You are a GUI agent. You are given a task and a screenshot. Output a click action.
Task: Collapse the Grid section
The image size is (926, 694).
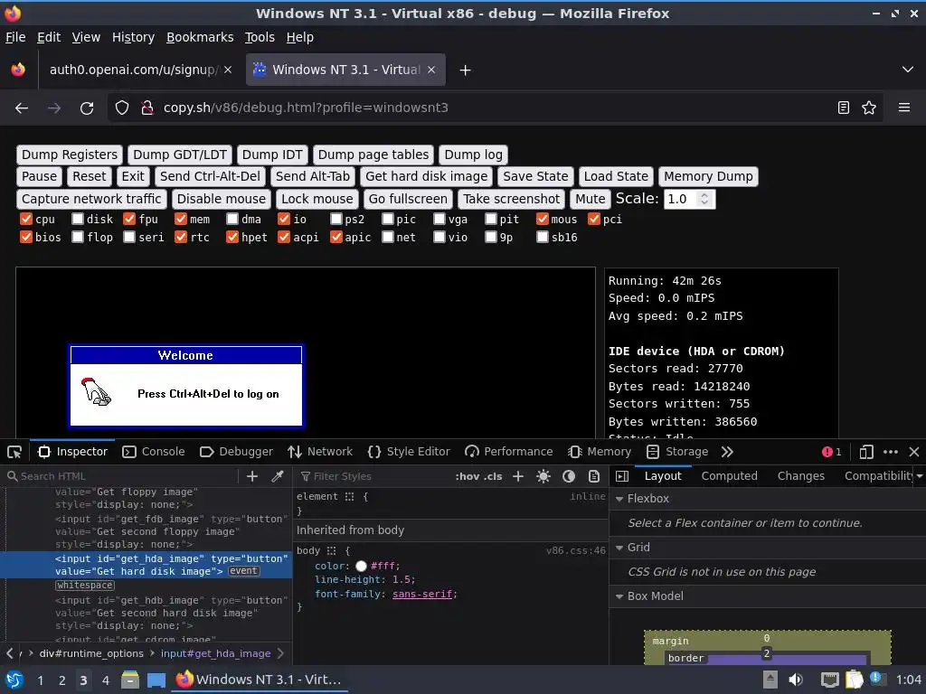click(619, 548)
